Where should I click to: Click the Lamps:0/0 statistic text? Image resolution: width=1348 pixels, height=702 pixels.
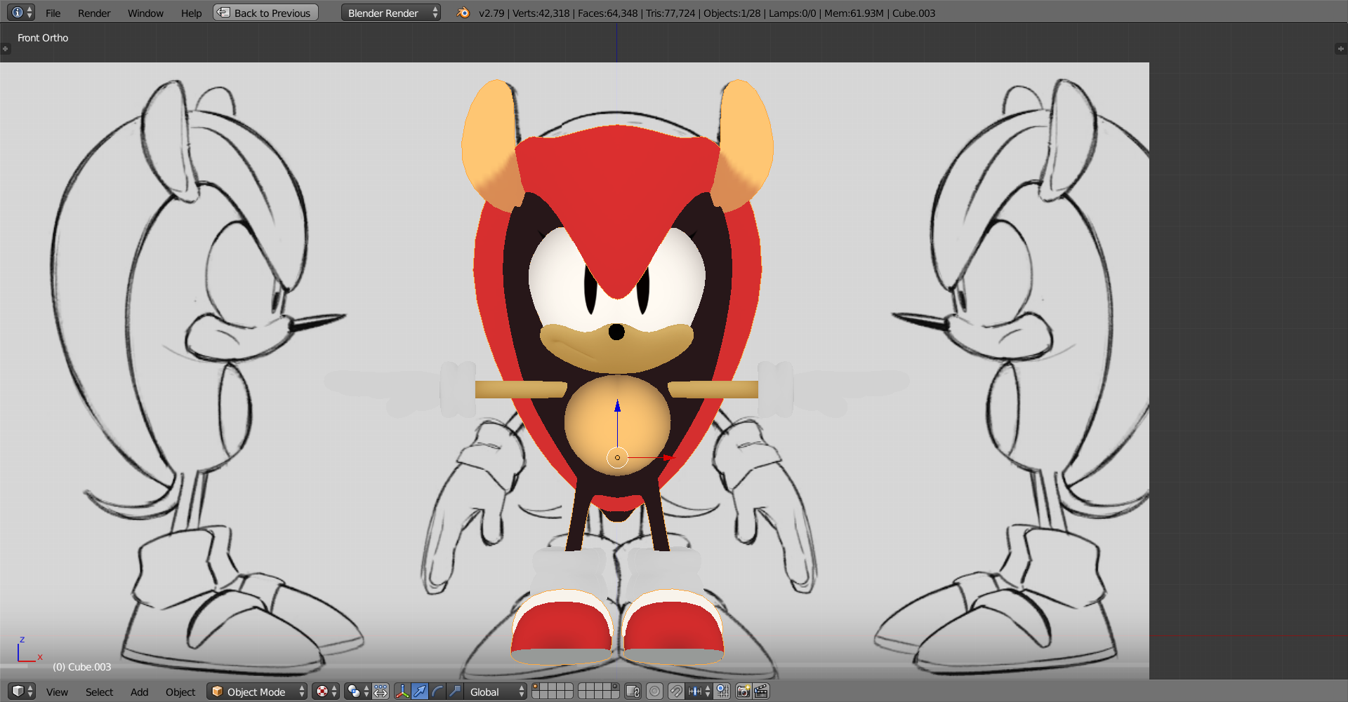point(793,13)
